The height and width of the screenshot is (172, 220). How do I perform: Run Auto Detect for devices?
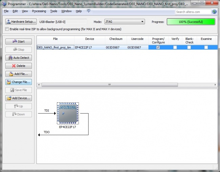[19, 58]
